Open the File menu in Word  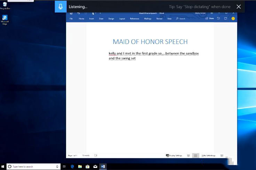(71, 19)
